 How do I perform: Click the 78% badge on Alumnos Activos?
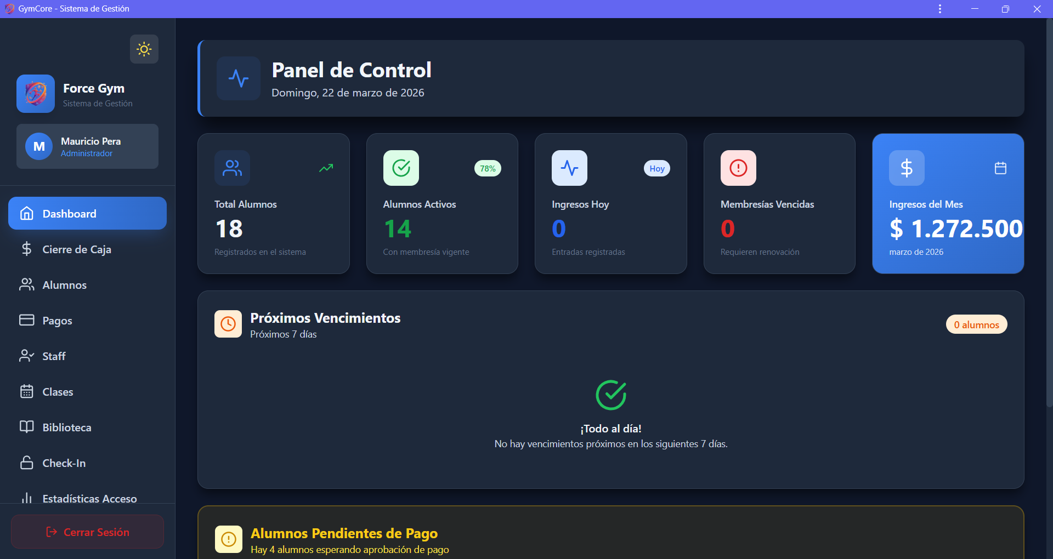pyautogui.click(x=488, y=168)
